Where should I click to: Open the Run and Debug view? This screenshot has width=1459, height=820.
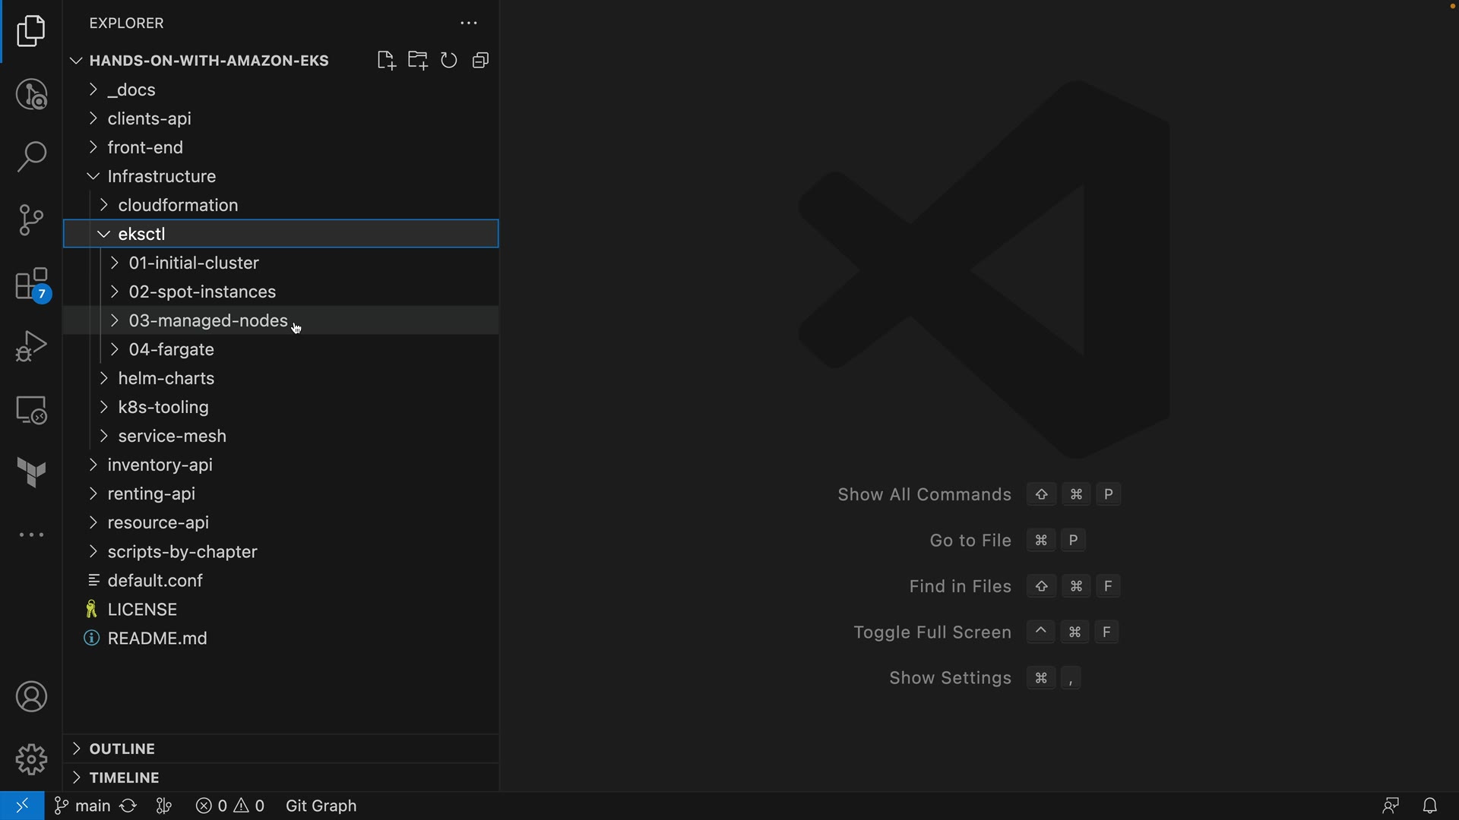click(x=31, y=346)
